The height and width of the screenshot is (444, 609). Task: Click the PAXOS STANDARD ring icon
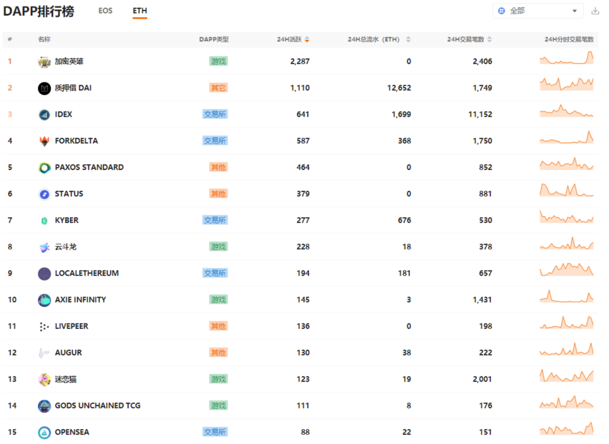point(44,167)
